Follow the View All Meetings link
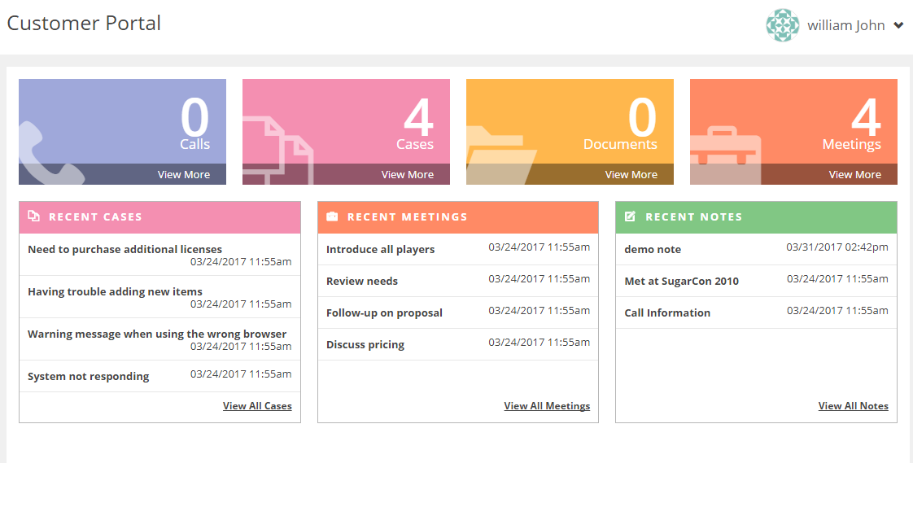Viewport: 913px width, 507px height. [x=547, y=406]
